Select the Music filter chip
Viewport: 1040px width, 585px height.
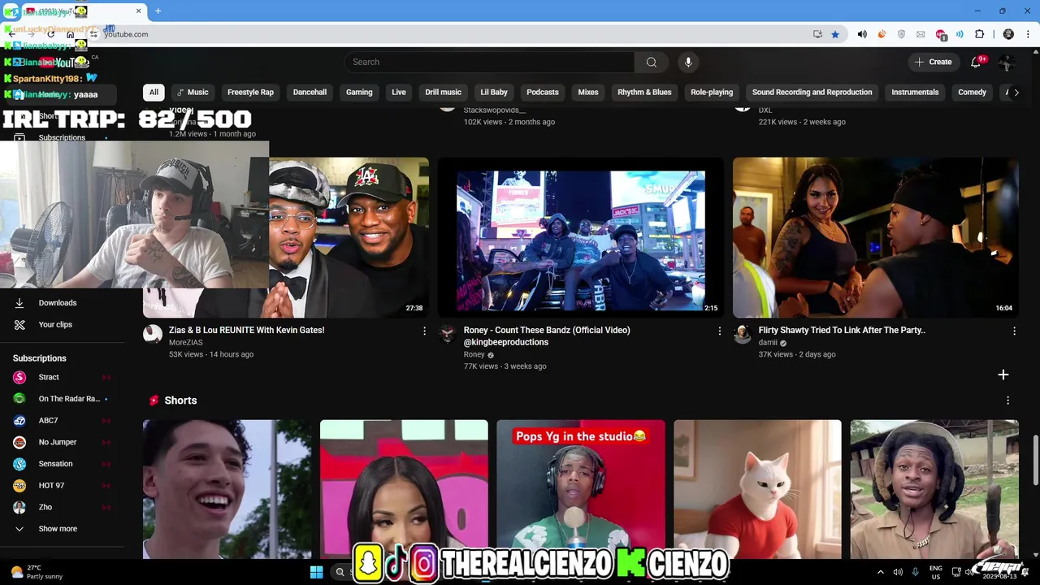[193, 93]
